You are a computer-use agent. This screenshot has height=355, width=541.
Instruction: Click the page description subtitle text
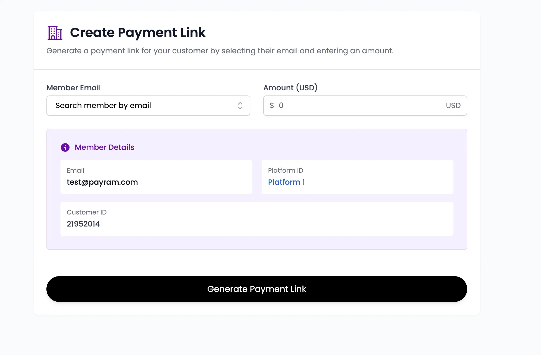tap(220, 51)
